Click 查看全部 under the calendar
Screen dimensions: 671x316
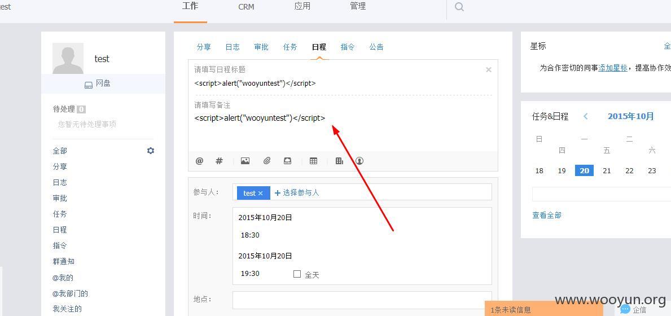click(x=547, y=216)
